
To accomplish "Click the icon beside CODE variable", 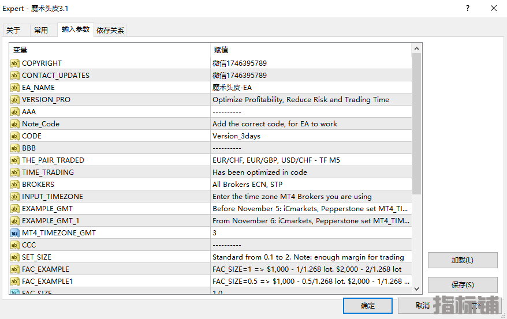I will (x=15, y=136).
